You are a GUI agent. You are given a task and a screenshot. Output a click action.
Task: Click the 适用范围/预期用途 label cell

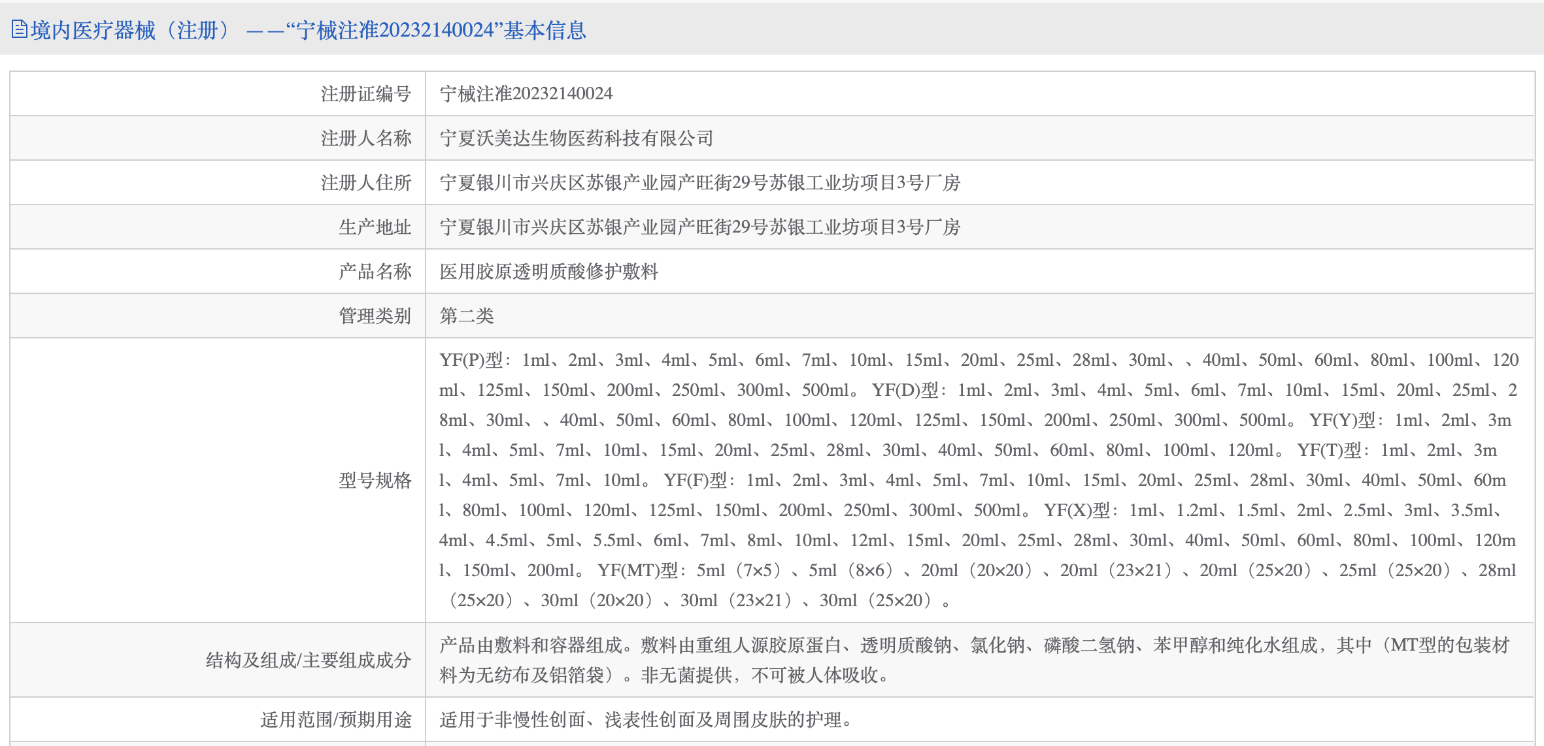click(x=335, y=720)
